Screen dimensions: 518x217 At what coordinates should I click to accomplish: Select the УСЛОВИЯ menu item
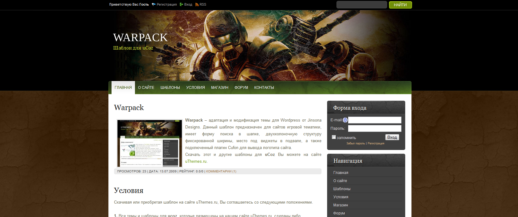196,88
